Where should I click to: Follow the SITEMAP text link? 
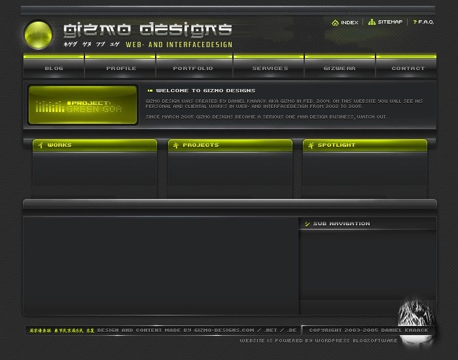pos(390,22)
